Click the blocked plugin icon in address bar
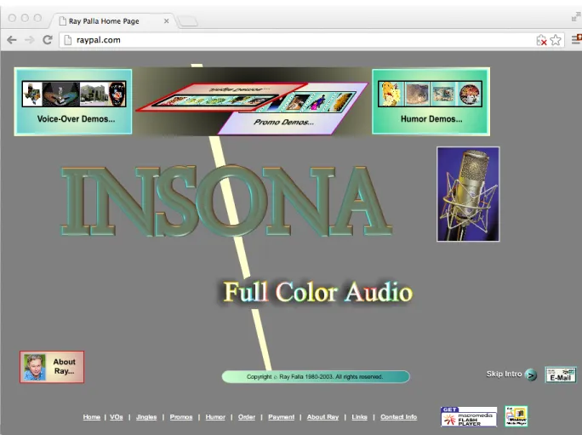The width and height of the screenshot is (582, 435). [541, 40]
